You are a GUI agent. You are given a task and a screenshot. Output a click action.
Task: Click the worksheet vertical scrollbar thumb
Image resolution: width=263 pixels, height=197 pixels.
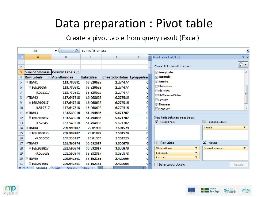point(150,67)
